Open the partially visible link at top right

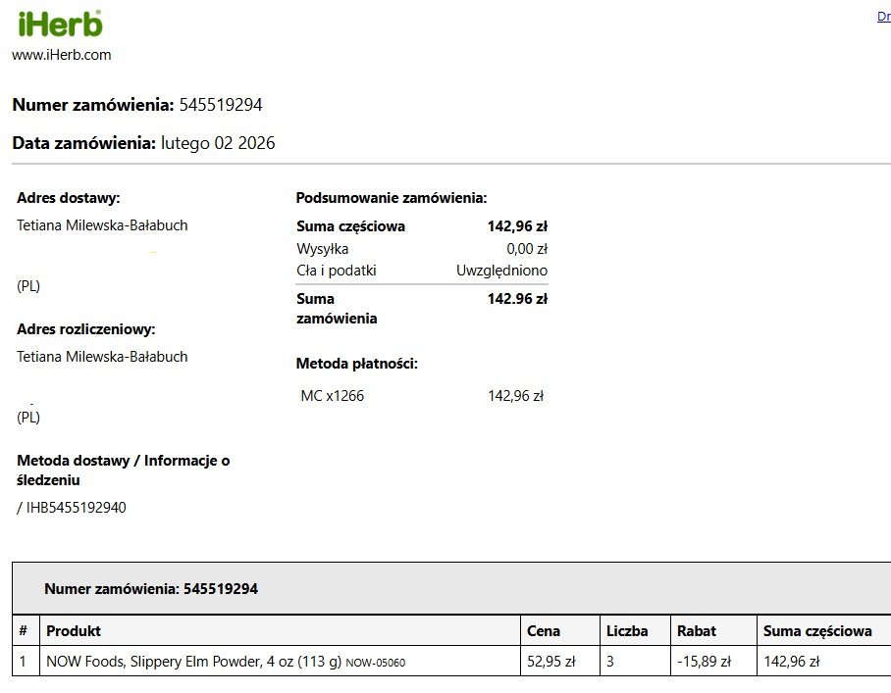click(x=883, y=17)
